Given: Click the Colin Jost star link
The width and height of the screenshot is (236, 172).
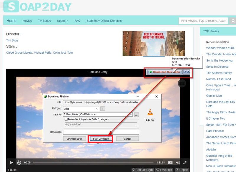Looking at the screenshot, I should (59, 53).
